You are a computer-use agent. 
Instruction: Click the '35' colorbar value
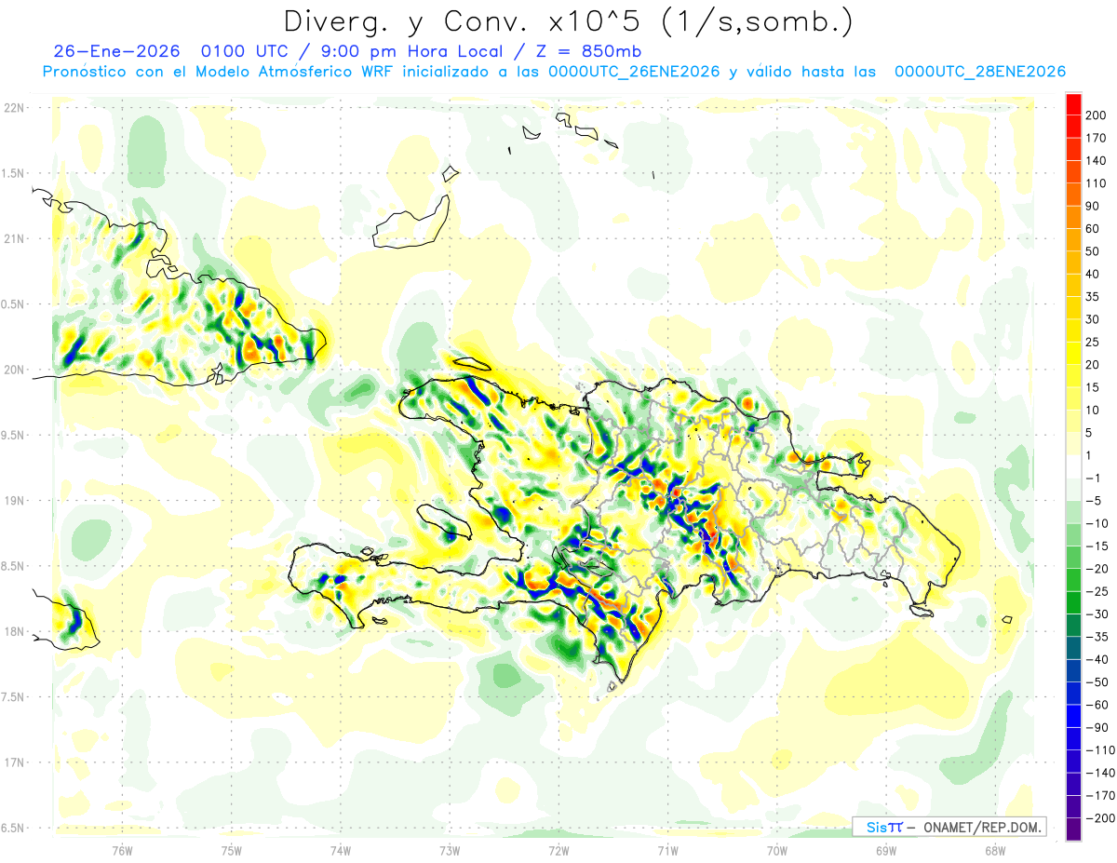click(1093, 297)
